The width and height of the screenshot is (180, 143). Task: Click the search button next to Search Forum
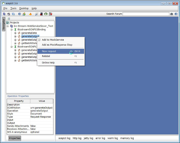tap(172, 14)
